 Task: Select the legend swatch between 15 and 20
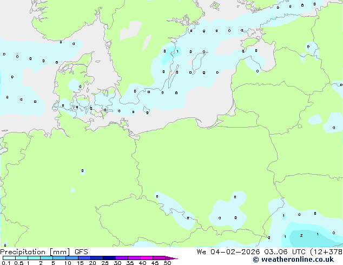pos(84,258)
